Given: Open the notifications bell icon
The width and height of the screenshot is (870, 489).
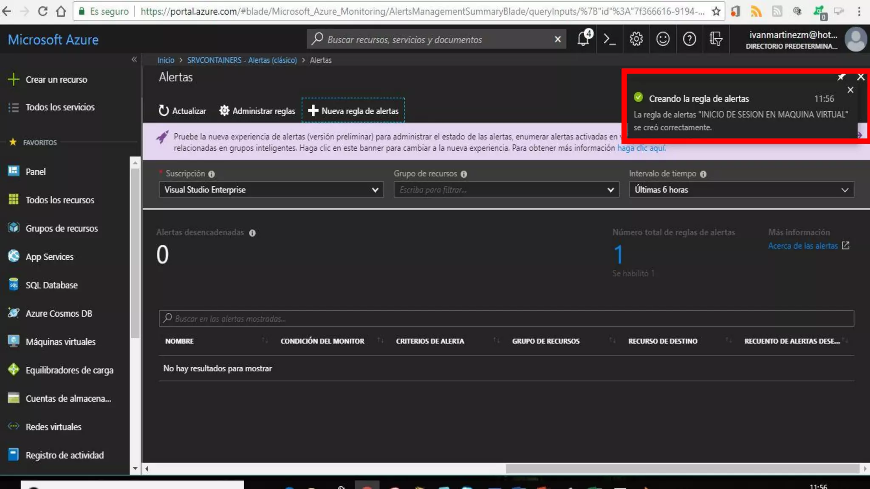Looking at the screenshot, I should (583, 39).
